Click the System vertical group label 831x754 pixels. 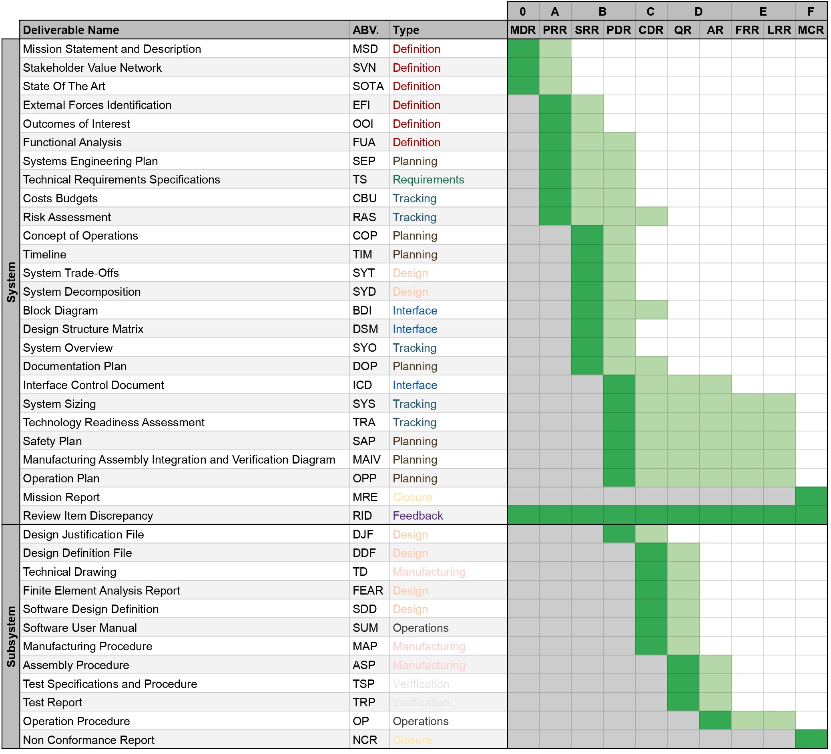[x=11, y=282]
